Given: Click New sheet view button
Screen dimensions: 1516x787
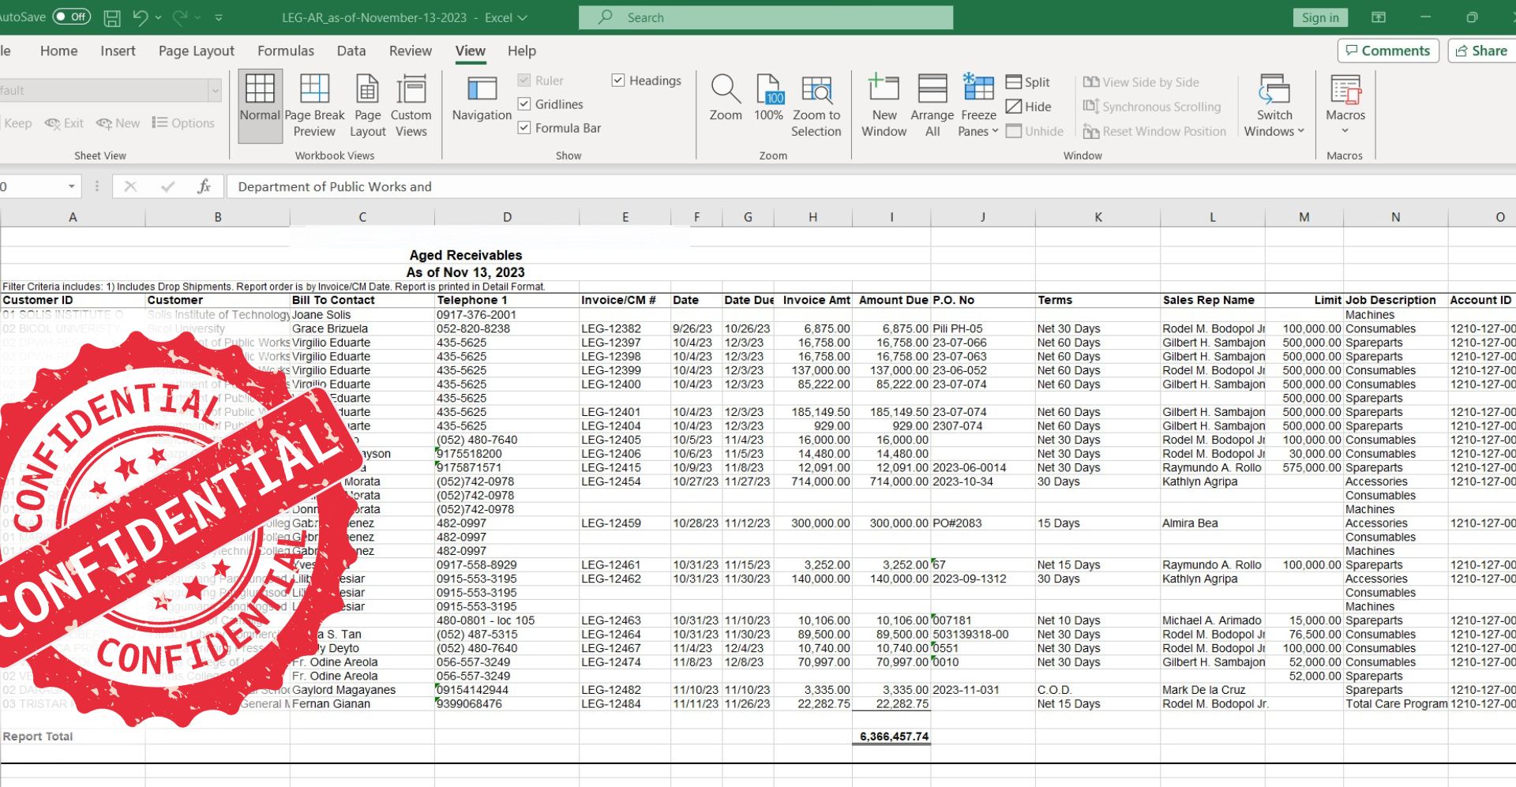Looking at the screenshot, I should 118,123.
